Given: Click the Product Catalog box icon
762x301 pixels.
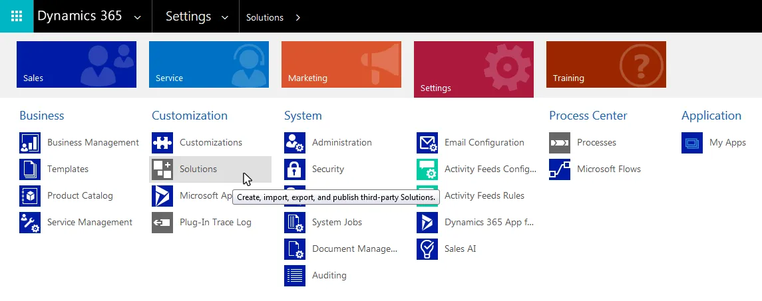Looking at the screenshot, I should (x=30, y=196).
